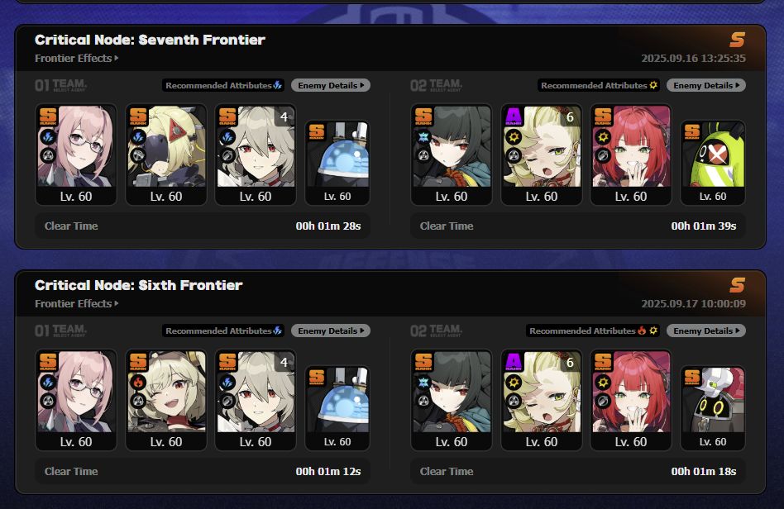The height and width of the screenshot is (509, 784).
Task: Click electric attribute icon in Seventh Frontier Team 01
Action: tap(278, 85)
